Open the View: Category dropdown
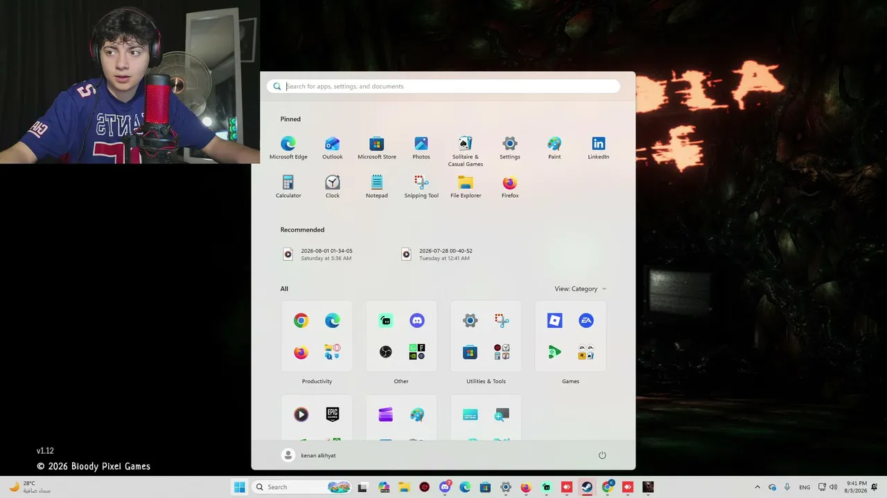The height and width of the screenshot is (498, 887). [581, 289]
